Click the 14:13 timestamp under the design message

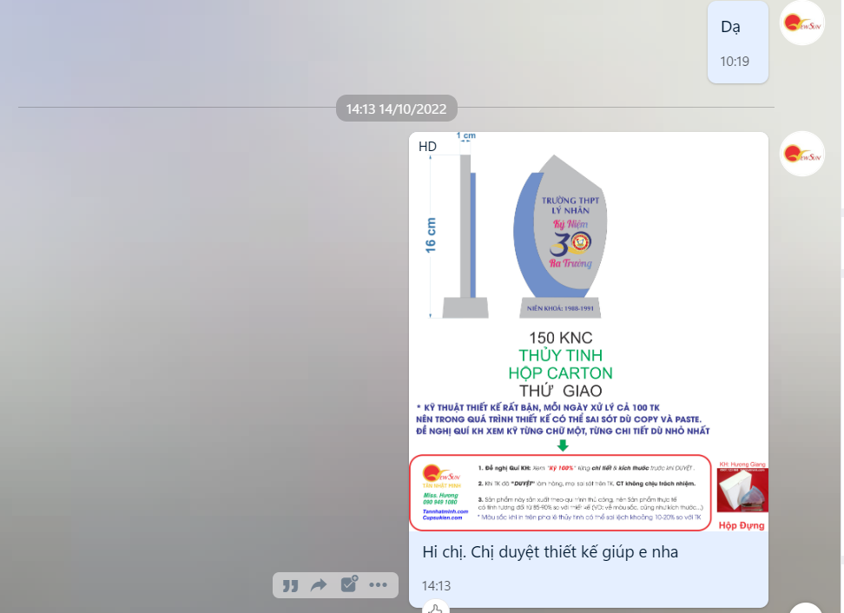[x=436, y=586]
